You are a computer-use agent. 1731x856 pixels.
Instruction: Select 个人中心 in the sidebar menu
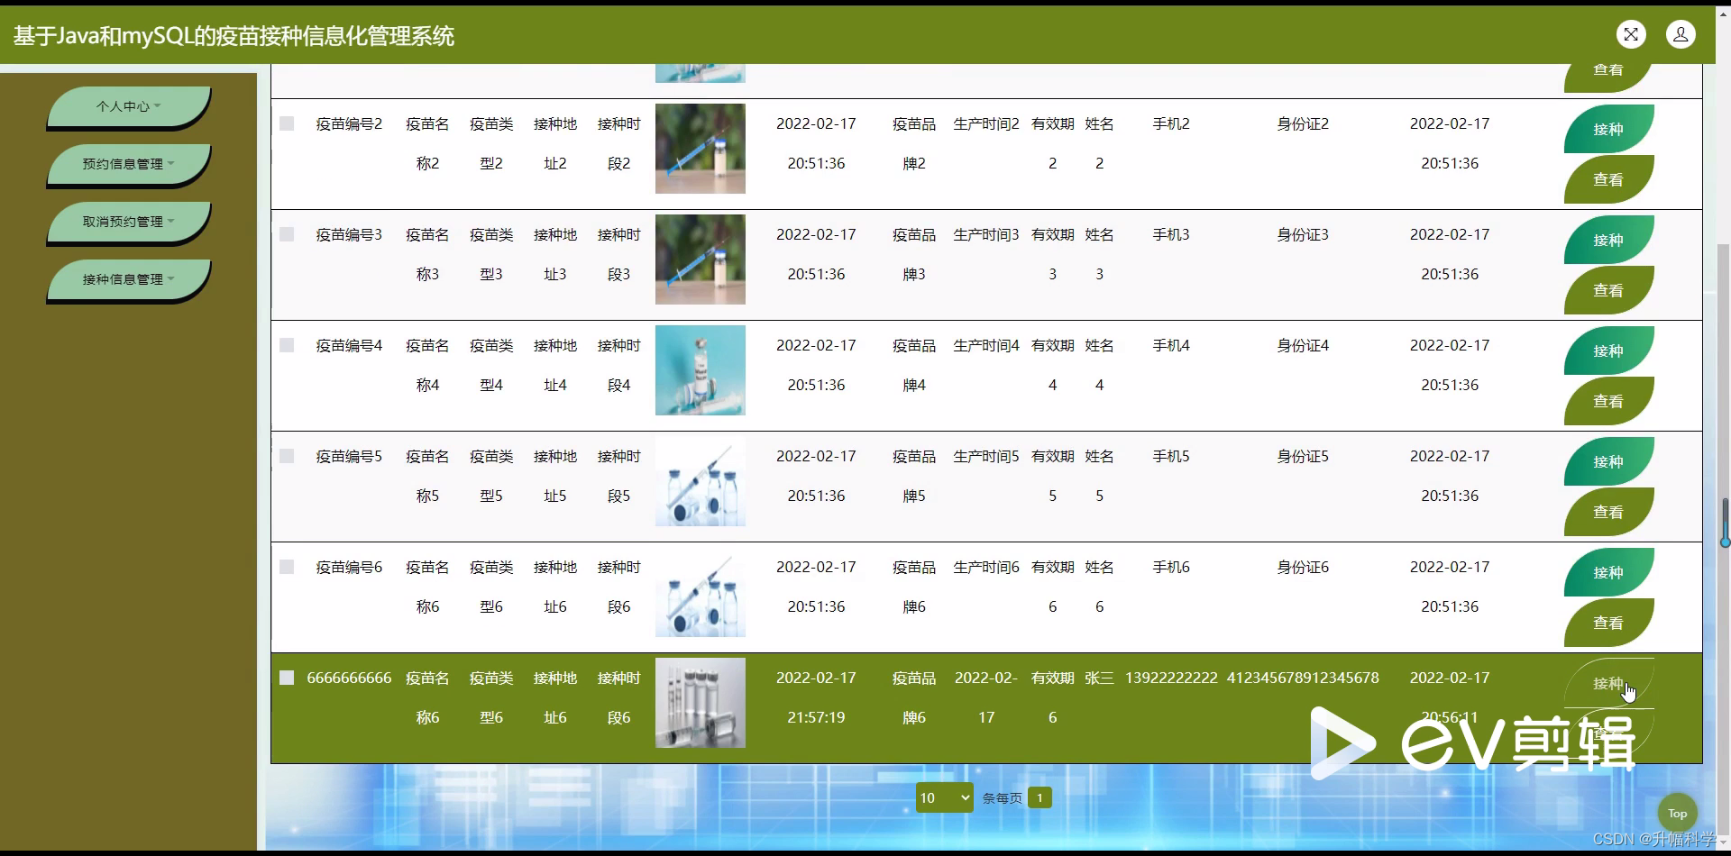(x=128, y=106)
